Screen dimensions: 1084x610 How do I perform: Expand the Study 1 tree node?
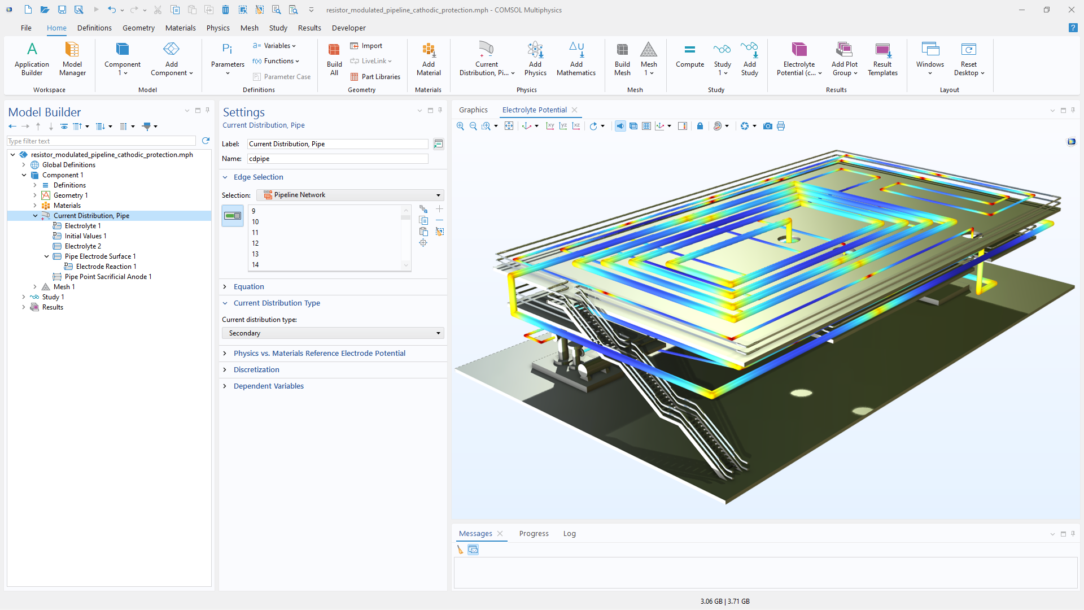tap(23, 297)
